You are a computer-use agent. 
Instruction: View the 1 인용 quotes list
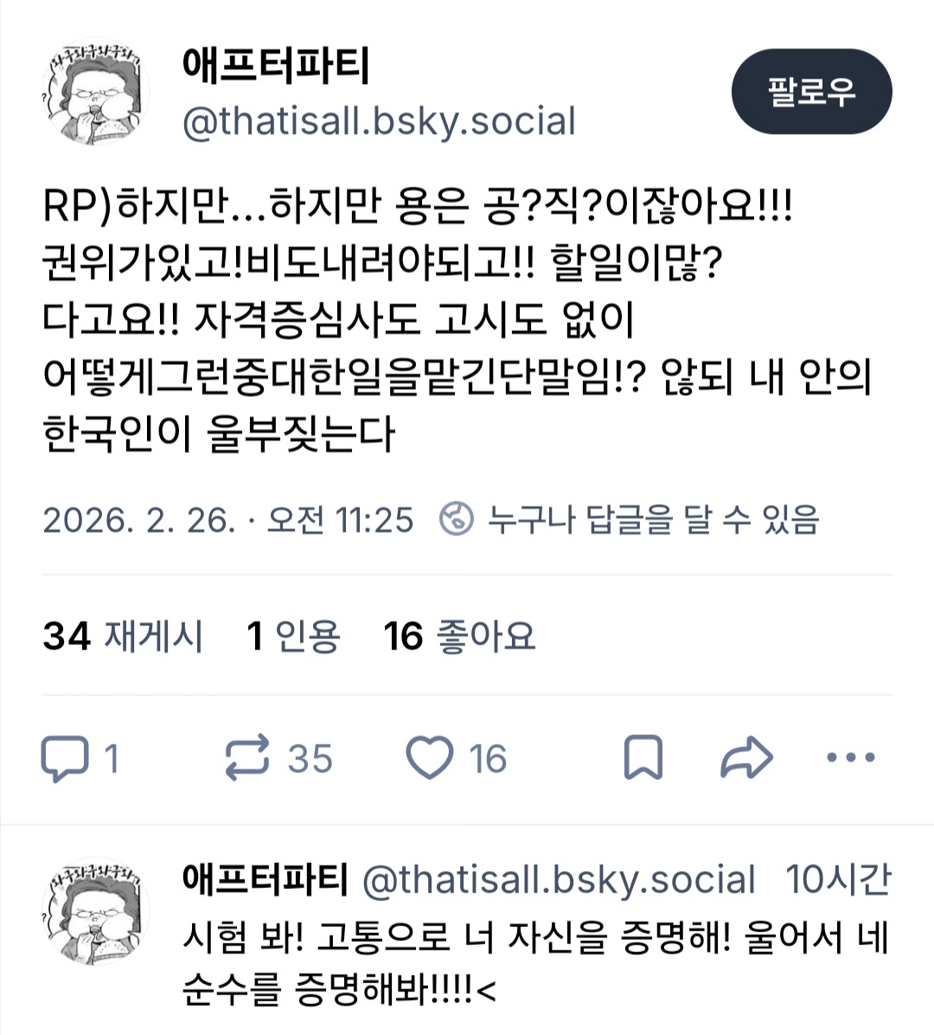[293, 636]
